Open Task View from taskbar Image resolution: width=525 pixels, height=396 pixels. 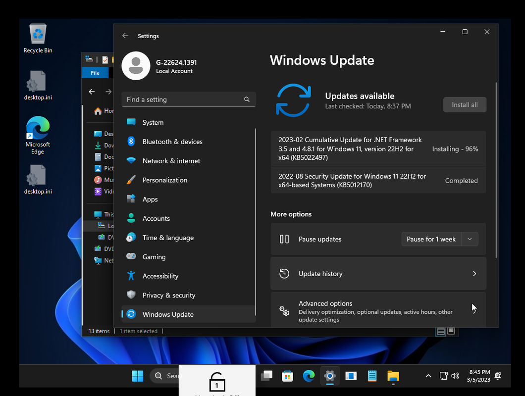tap(266, 376)
